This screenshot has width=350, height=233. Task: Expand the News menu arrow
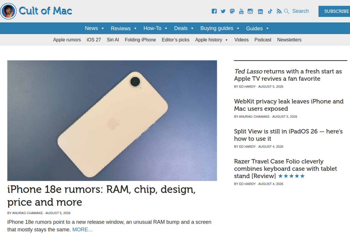point(103,28)
